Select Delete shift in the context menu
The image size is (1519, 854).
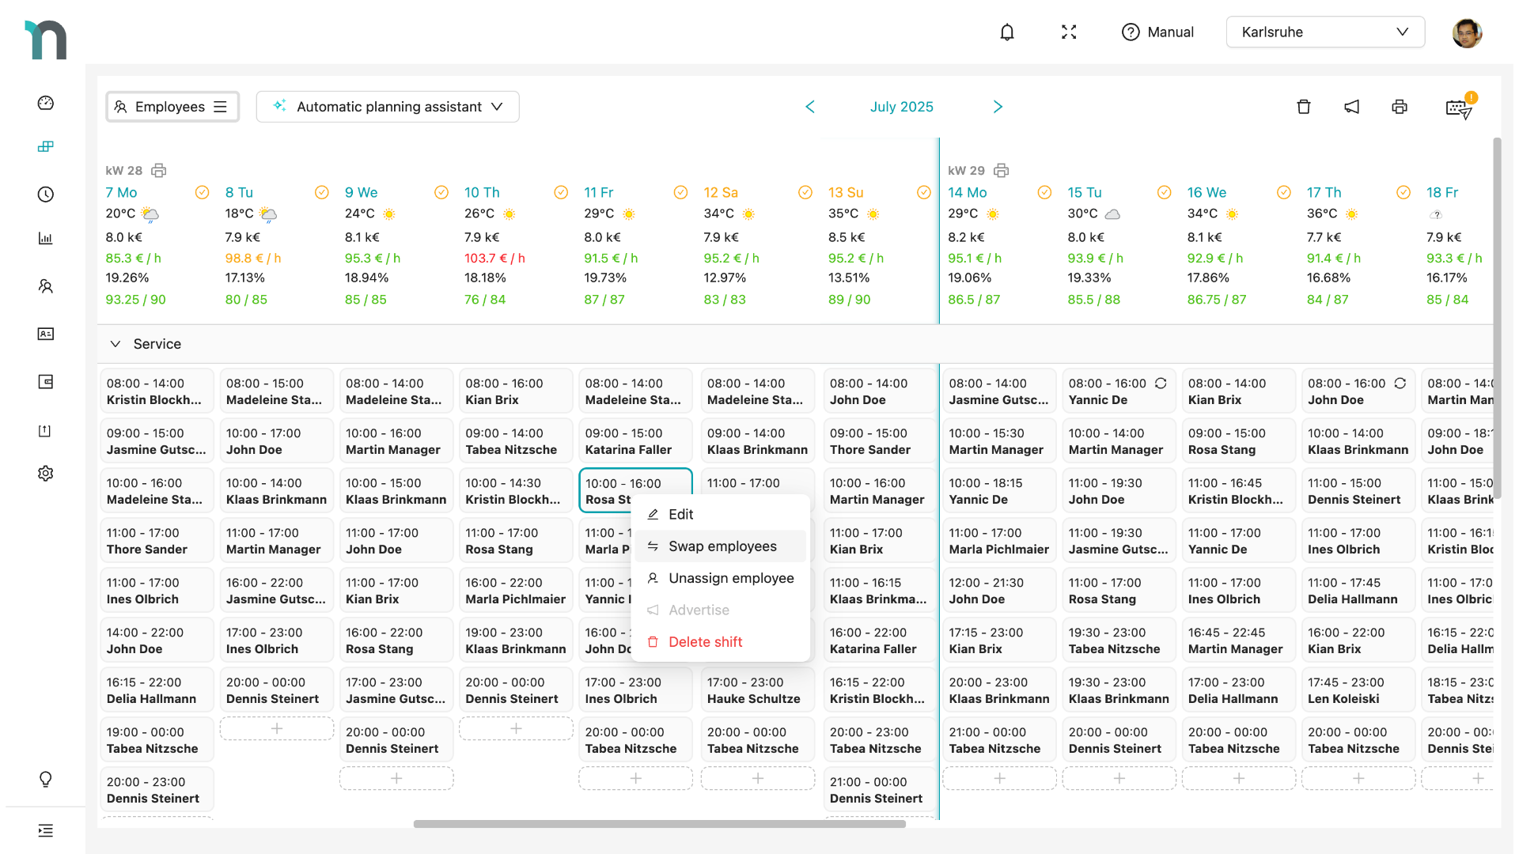(704, 642)
